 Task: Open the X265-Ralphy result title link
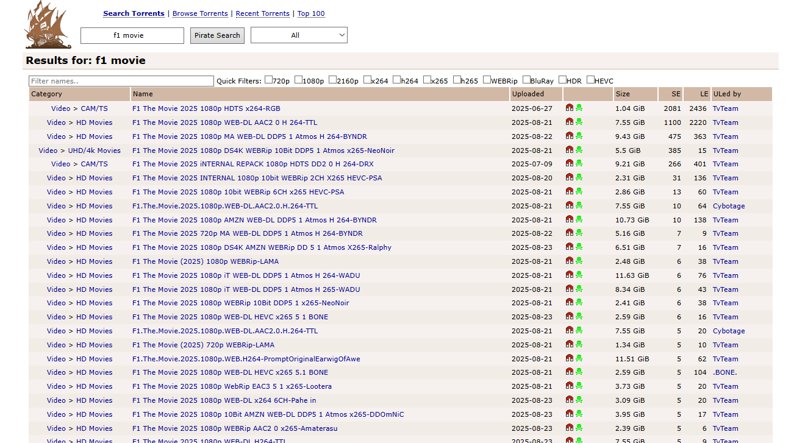(262, 247)
